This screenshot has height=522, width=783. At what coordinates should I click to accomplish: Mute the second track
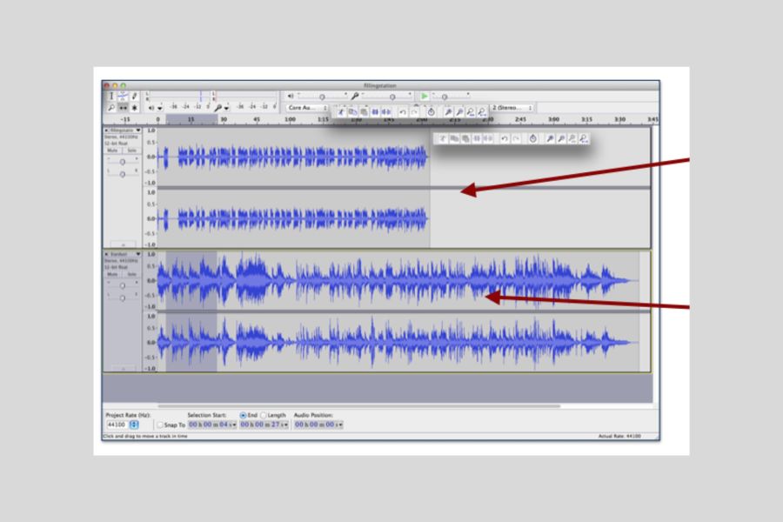(x=113, y=274)
